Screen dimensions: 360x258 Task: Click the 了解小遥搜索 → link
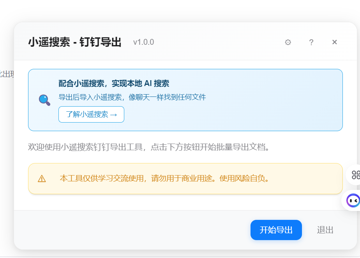pos(91,114)
